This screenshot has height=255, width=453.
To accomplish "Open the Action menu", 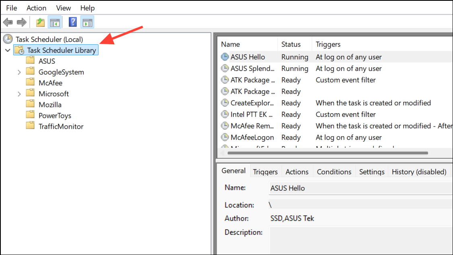I will pos(36,8).
